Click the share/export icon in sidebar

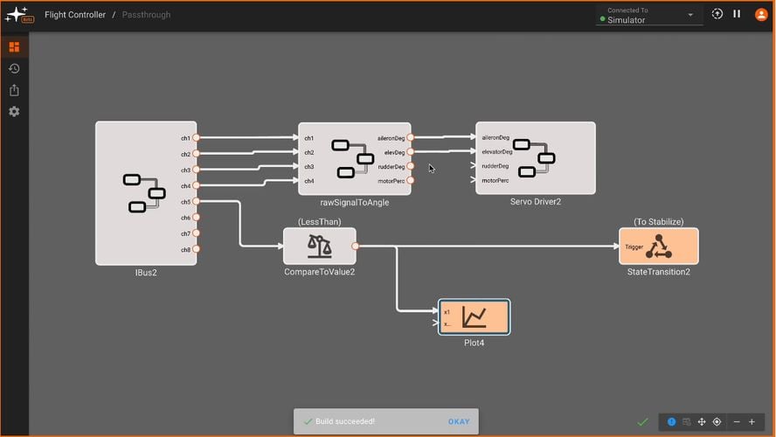pyautogui.click(x=14, y=90)
